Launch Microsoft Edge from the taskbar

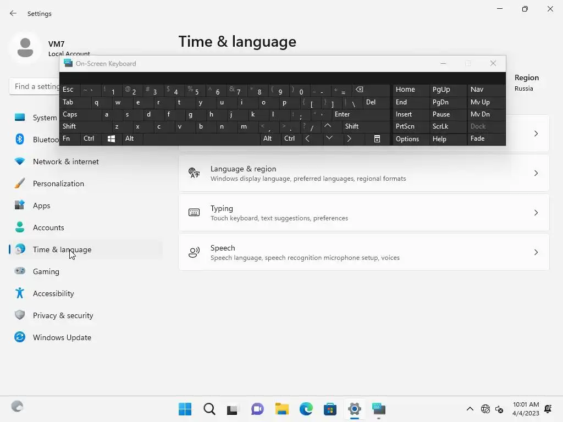(x=306, y=409)
